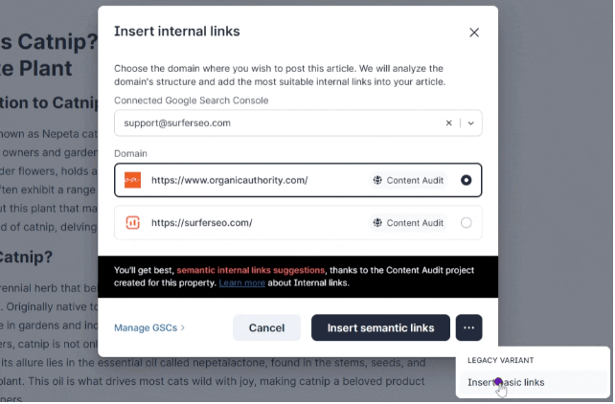Choose Insert basic links from legacy menu
Image resolution: width=615 pixels, height=404 pixels.
point(506,382)
